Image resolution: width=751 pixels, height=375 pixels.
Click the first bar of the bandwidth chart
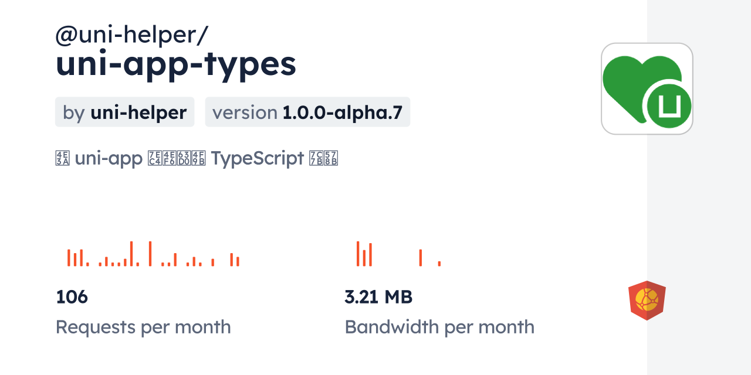pyautogui.click(x=358, y=254)
